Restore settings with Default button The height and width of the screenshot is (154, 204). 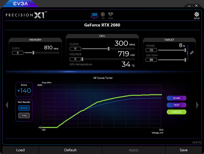click(70, 150)
